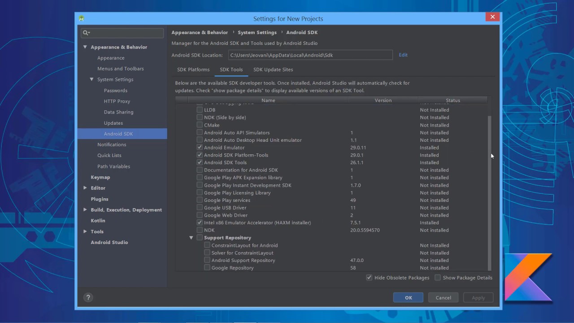Expand Build, Execution, Deployment node

pos(85,210)
